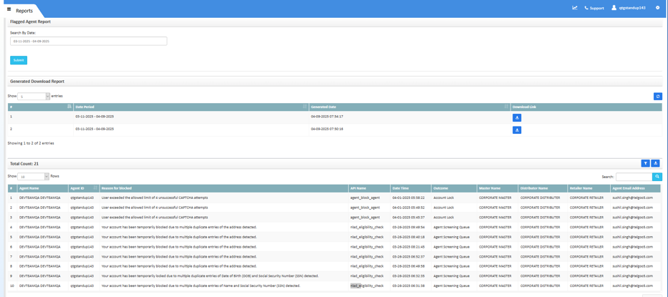Open the settings gear icon
The height and width of the screenshot is (297, 668).
(657, 8)
